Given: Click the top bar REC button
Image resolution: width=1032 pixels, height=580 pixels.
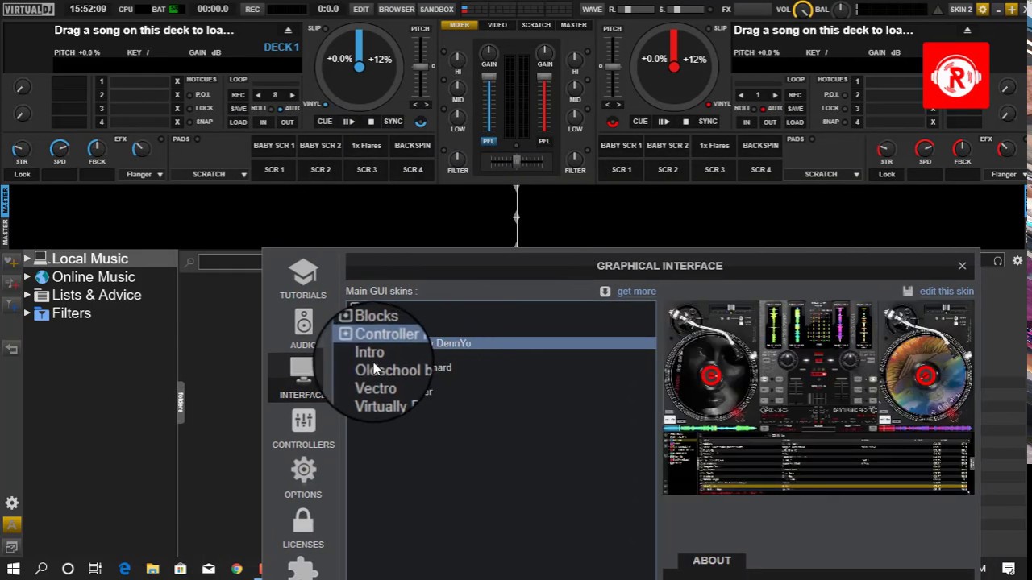Looking at the screenshot, I should click(252, 10).
